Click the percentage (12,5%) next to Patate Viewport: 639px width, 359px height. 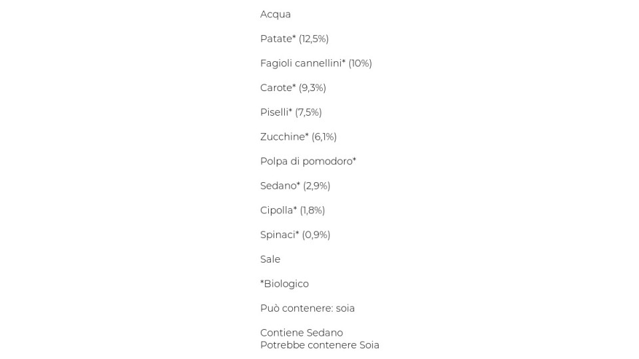[x=314, y=39]
